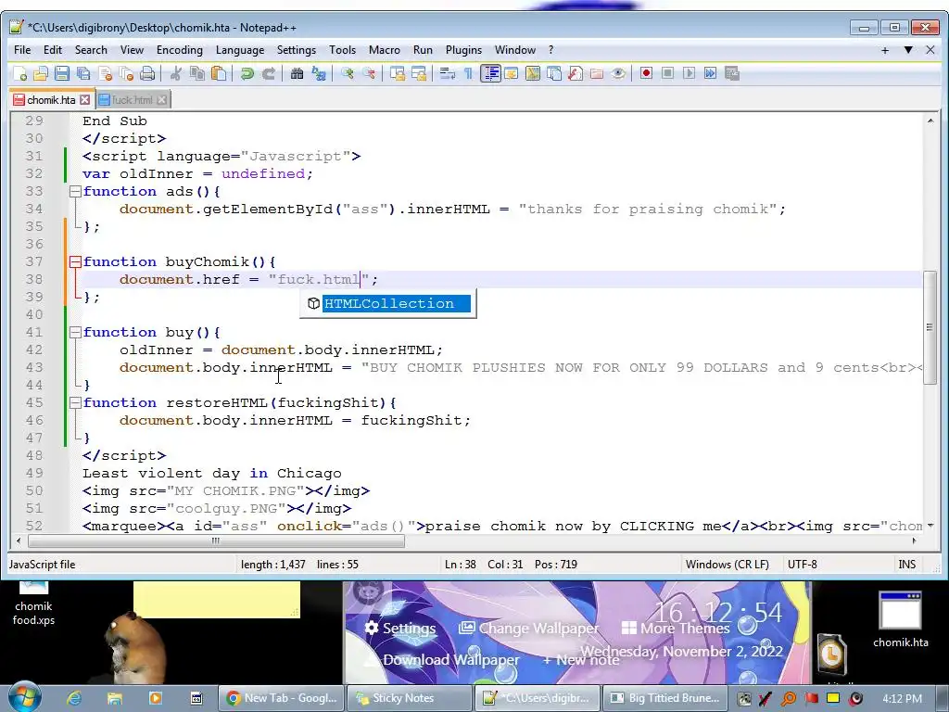Collapse the buy() function fold marker
The image size is (949, 712).
point(75,333)
